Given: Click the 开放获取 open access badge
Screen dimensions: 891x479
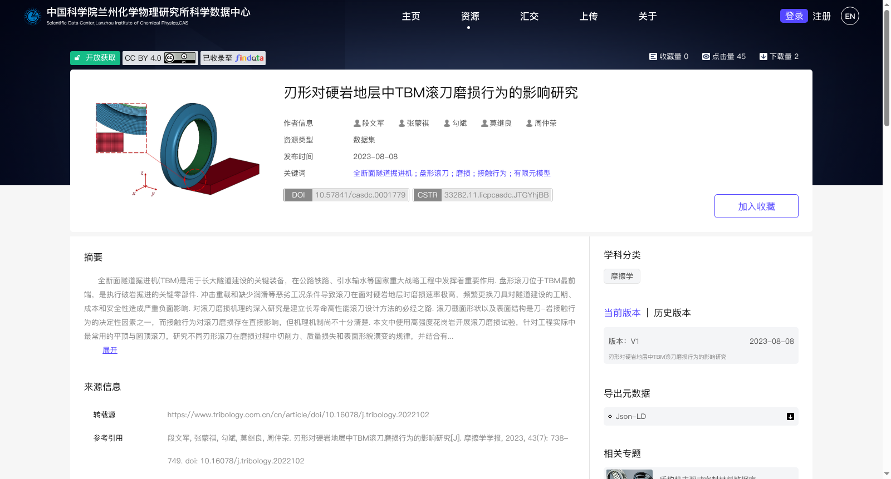Looking at the screenshot, I should tap(95, 58).
